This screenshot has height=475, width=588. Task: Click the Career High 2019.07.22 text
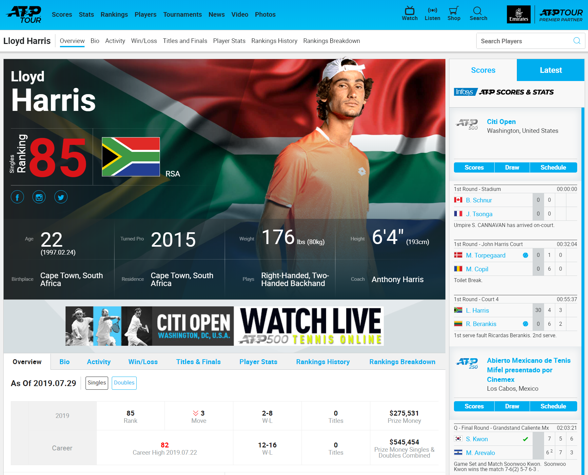click(x=165, y=452)
